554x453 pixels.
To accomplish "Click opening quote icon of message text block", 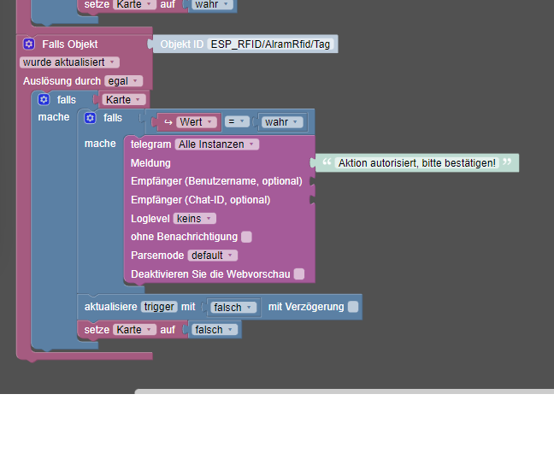I will [x=327, y=162].
